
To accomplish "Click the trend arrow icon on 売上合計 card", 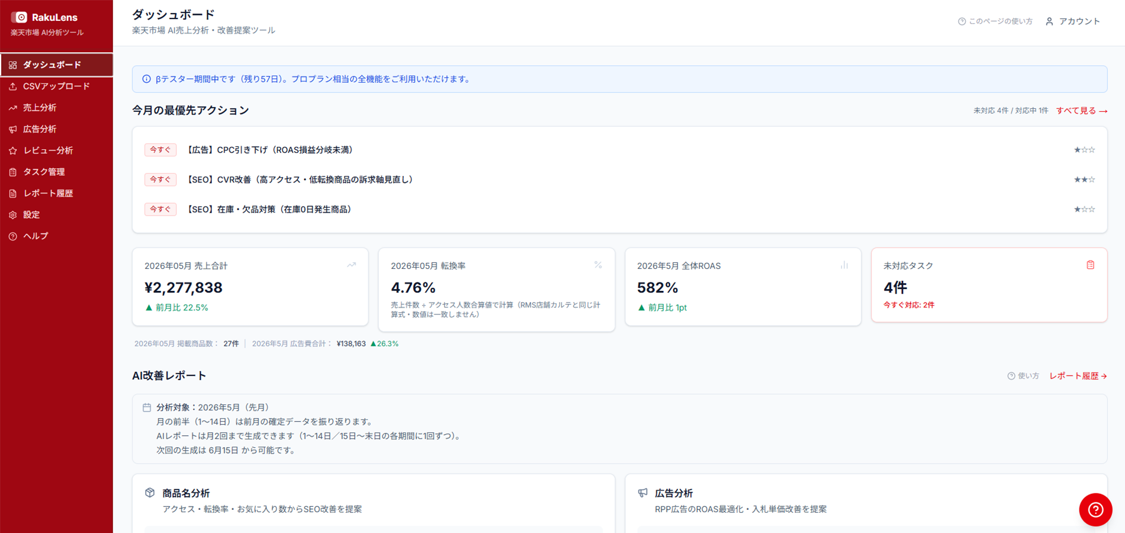I will (x=352, y=265).
